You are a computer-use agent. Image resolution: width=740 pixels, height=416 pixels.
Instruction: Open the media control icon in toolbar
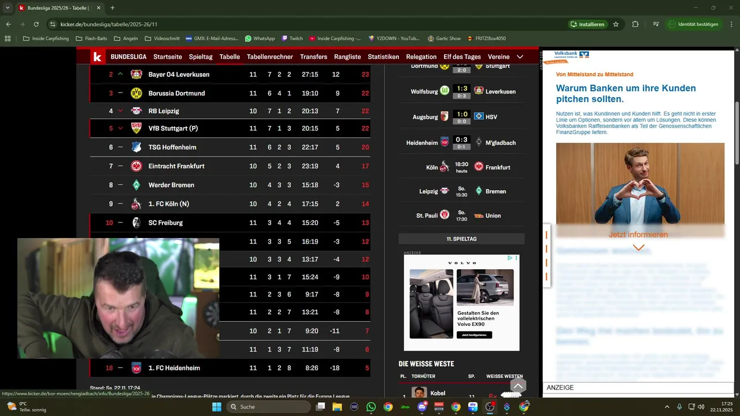[656, 24]
